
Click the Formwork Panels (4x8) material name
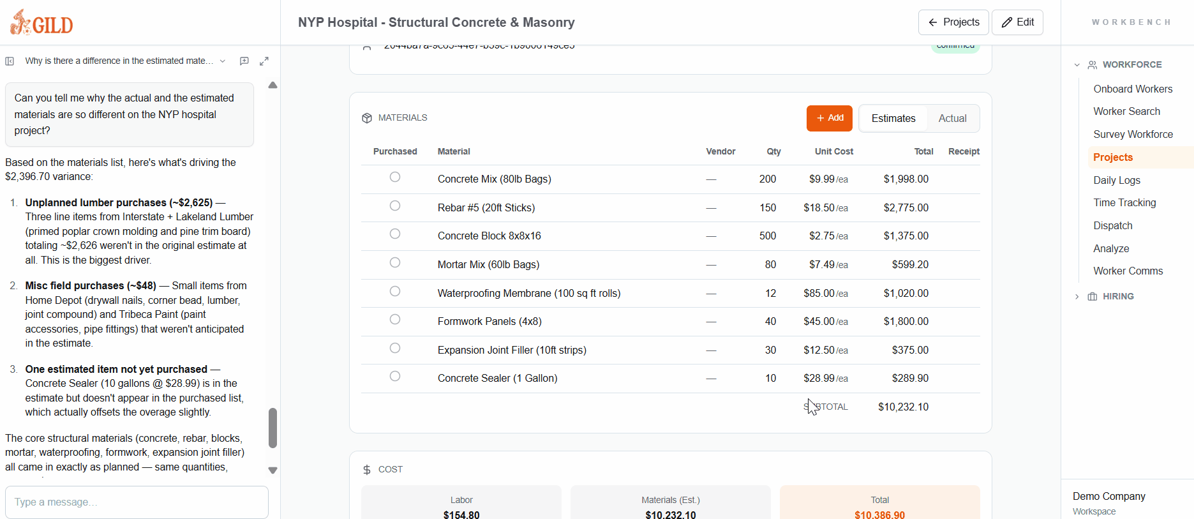point(489,322)
